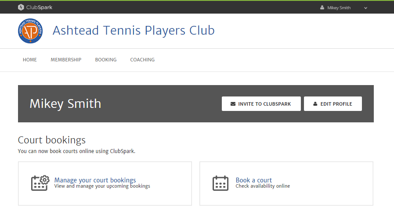Viewport: 394px width, 214px height.
Task: Click the calendar with gear icon
Action: tap(40, 183)
